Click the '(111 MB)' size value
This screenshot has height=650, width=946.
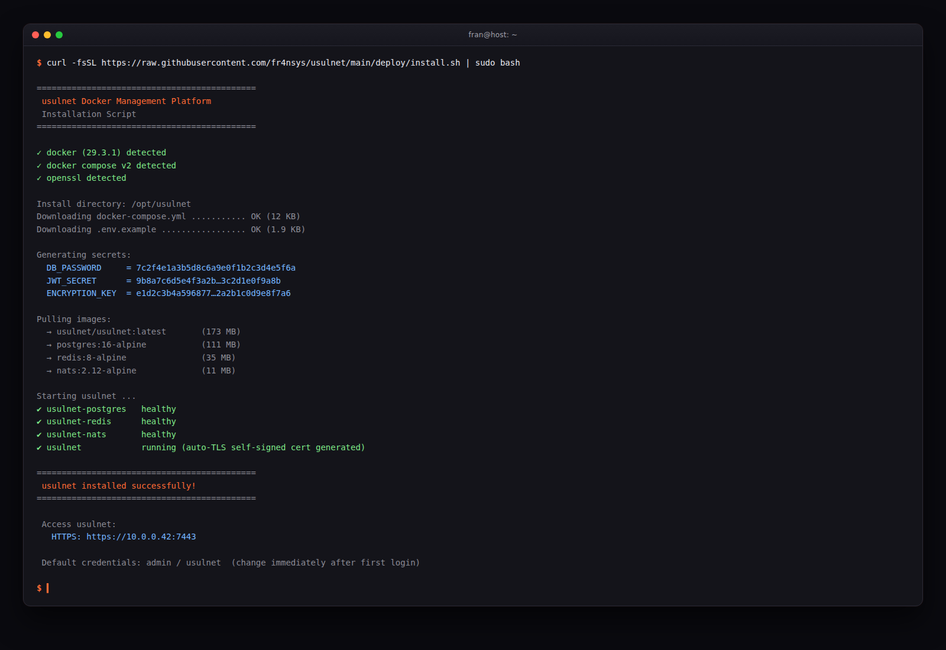click(221, 344)
